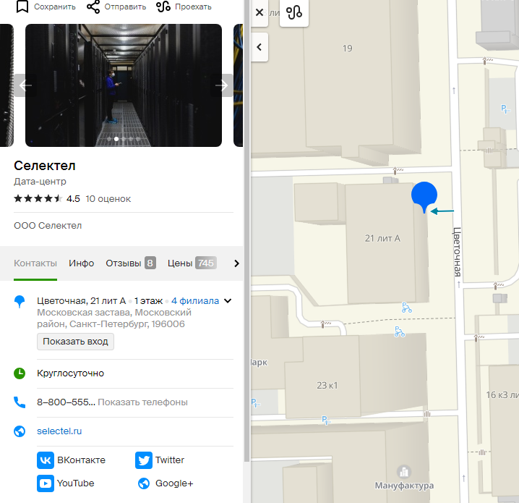
Task: Open the ВКонтакте social icon
Action: tap(46, 460)
